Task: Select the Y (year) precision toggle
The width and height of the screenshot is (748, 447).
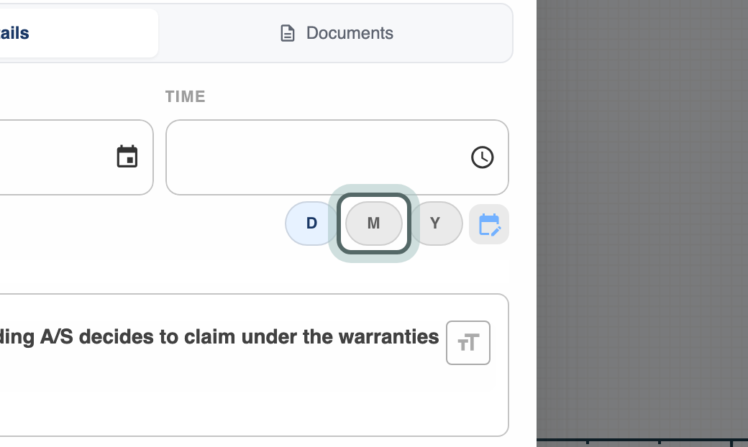Action: tap(435, 223)
